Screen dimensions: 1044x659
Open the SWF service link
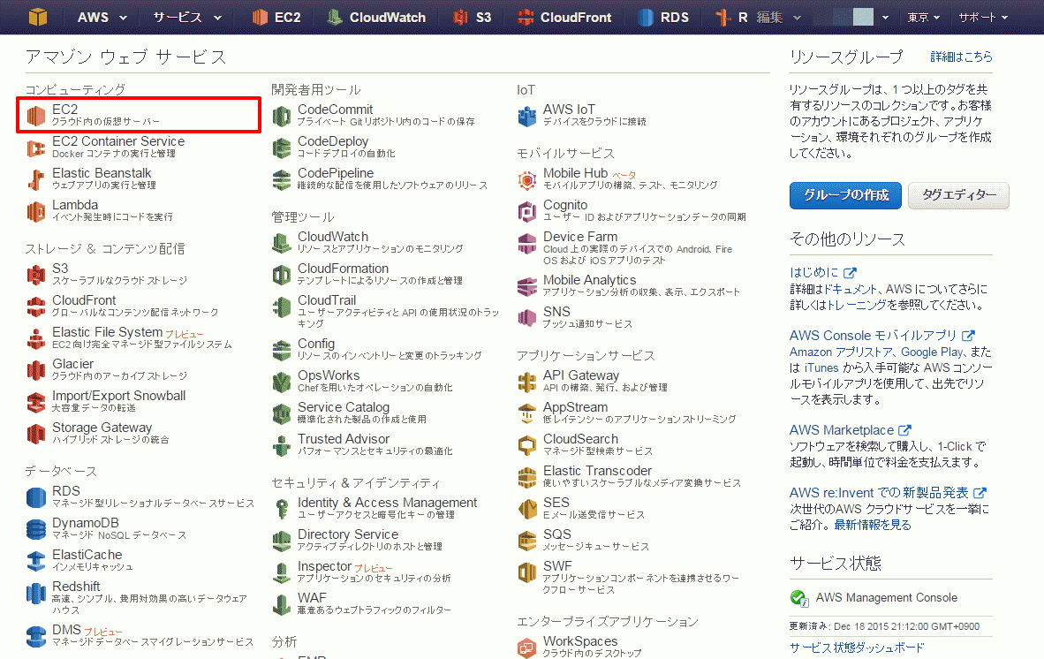click(x=558, y=566)
